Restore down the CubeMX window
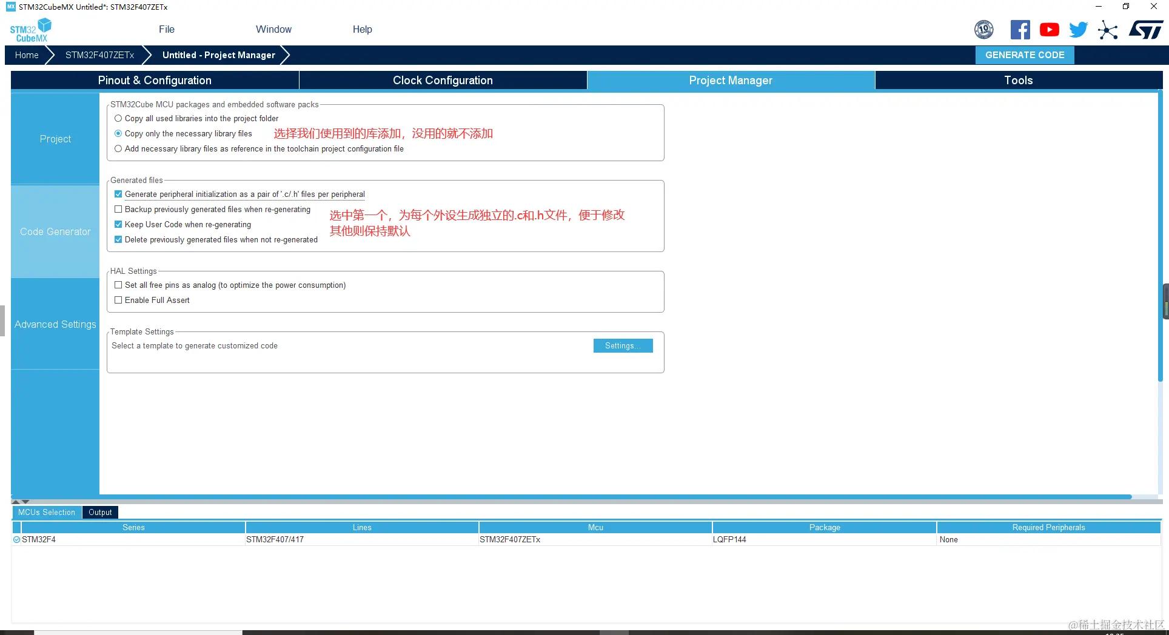This screenshot has width=1169, height=635. pyautogui.click(x=1126, y=7)
